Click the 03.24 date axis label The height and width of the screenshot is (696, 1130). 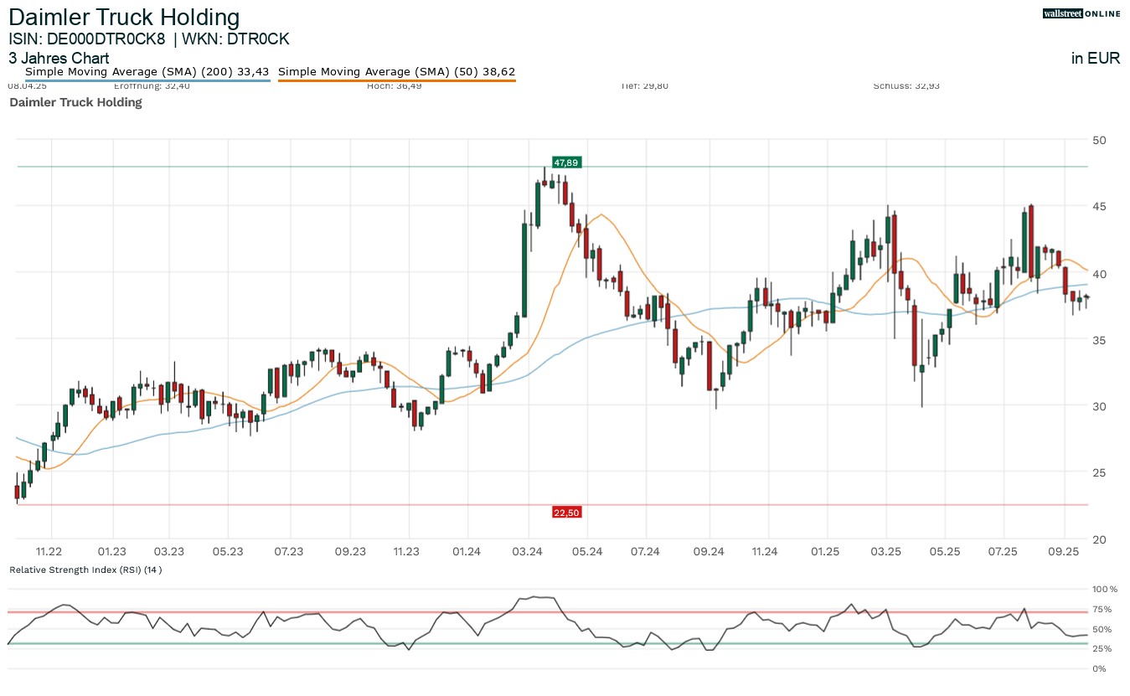[528, 551]
